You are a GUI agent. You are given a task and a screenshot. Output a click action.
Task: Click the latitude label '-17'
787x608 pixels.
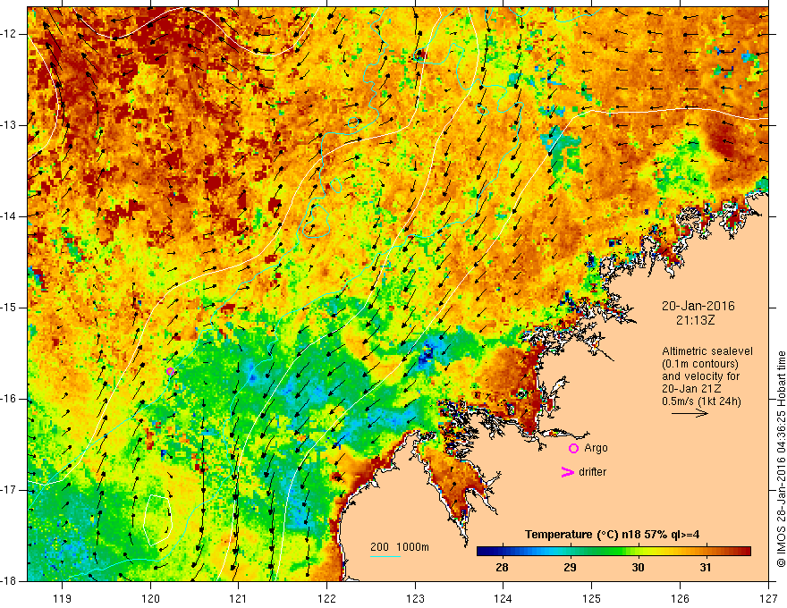tap(9, 490)
